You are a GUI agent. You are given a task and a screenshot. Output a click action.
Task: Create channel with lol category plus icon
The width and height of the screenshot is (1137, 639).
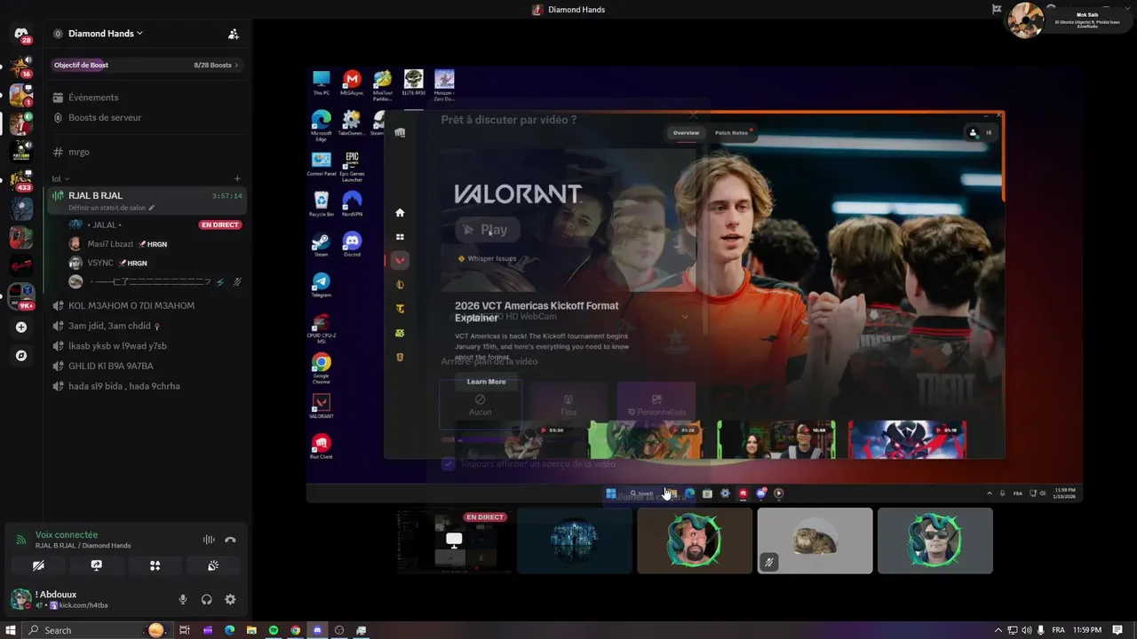237,178
